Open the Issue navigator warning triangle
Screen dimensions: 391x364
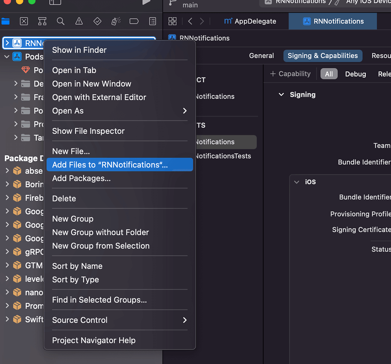coord(79,21)
